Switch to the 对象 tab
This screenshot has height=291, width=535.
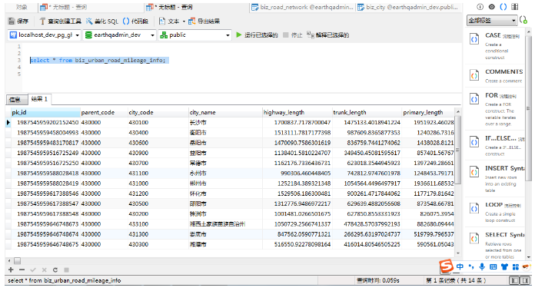pos(22,7)
